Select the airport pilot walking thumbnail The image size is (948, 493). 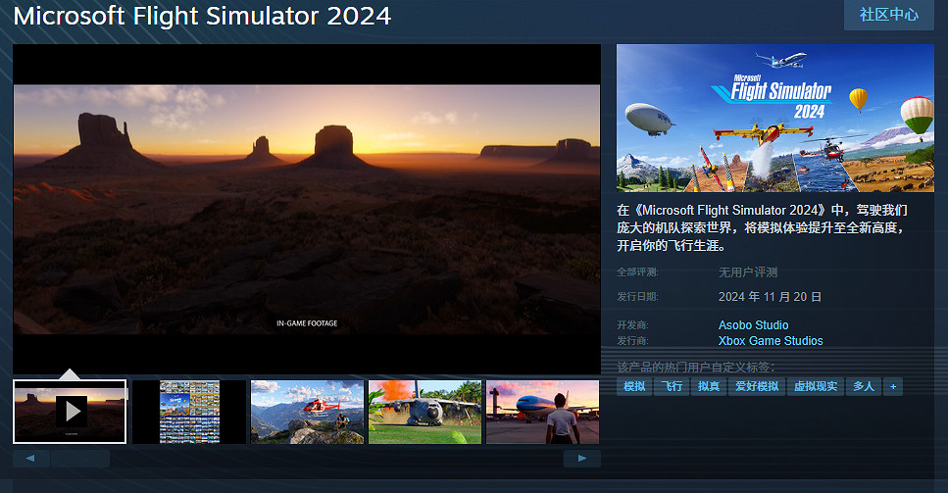click(x=542, y=412)
